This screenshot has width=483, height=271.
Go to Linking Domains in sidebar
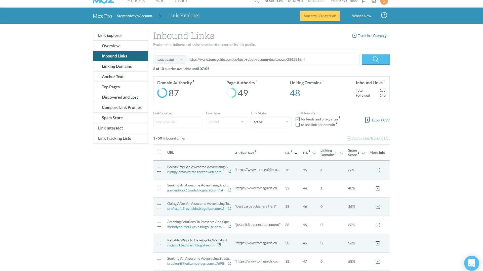117,66
